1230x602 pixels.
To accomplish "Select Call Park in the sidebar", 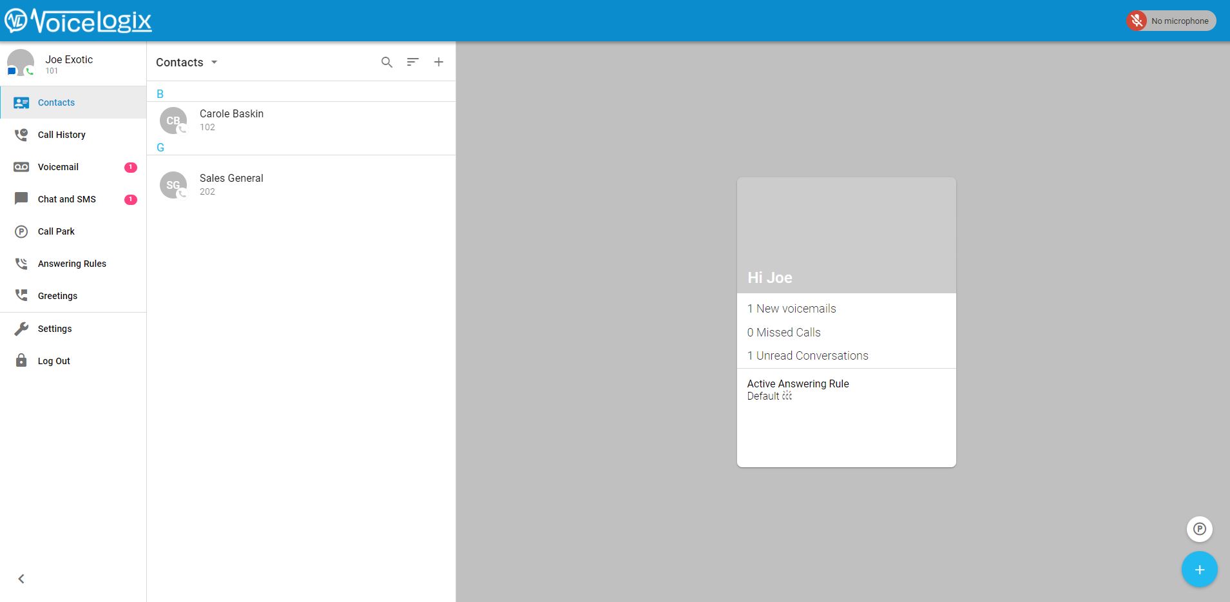I will [56, 231].
